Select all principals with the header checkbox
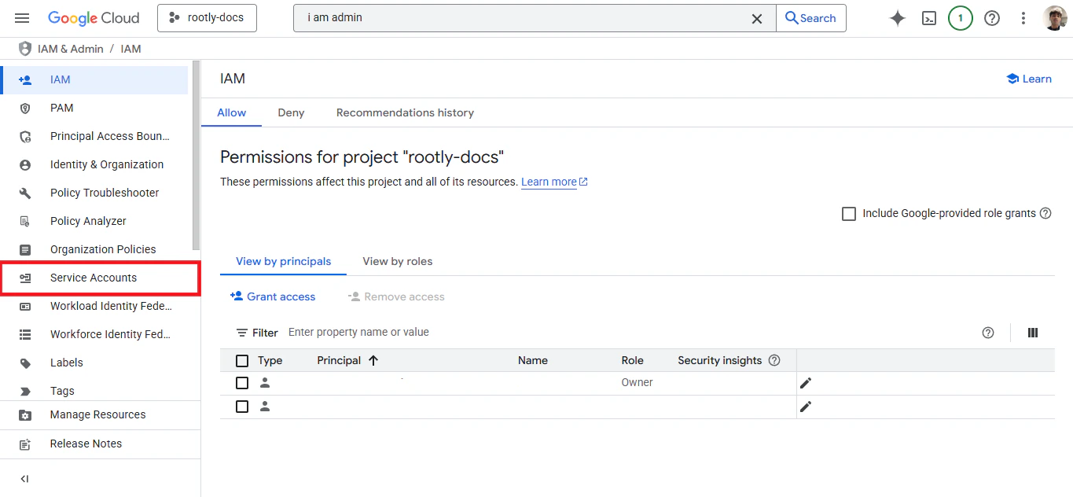The width and height of the screenshot is (1073, 497). pyautogui.click(x=241, y=360)
